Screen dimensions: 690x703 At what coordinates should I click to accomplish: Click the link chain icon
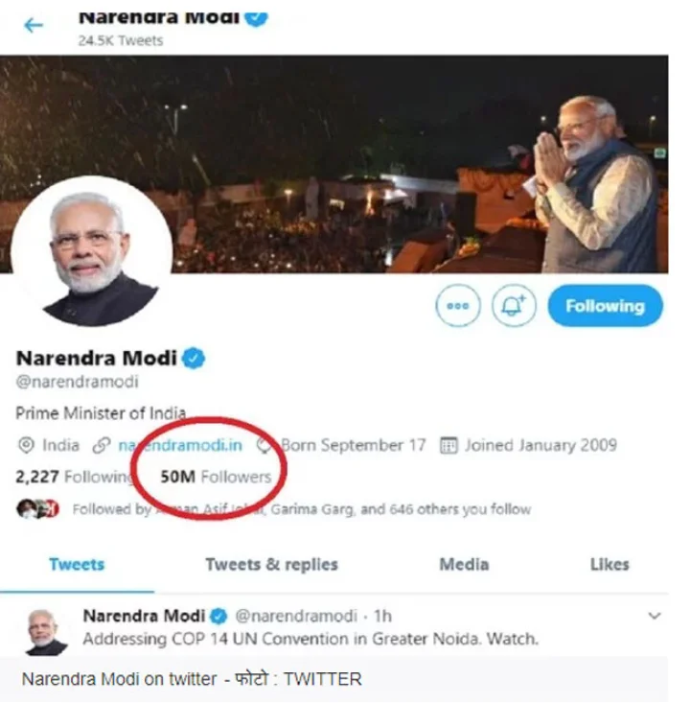[x=102, y=445]
